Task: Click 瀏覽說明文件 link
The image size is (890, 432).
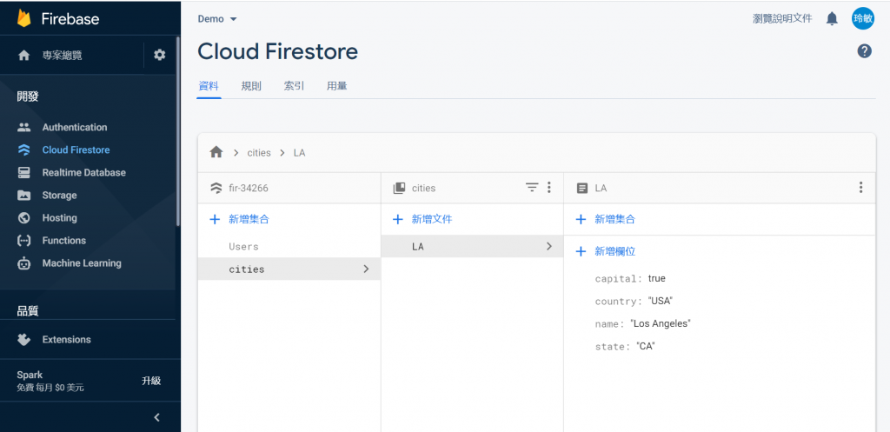Action: point(782,19)
